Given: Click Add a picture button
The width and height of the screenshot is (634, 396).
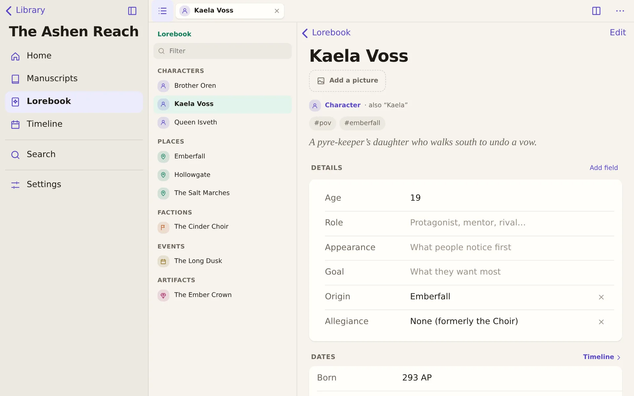Looking at the screenshot, I should pos(347,81).
